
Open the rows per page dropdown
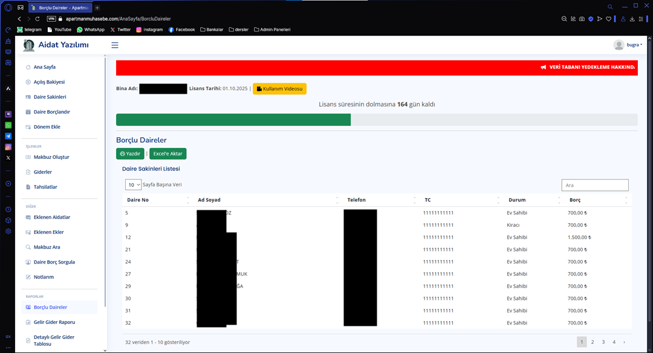pyautogui.click(x=133, y=185)
